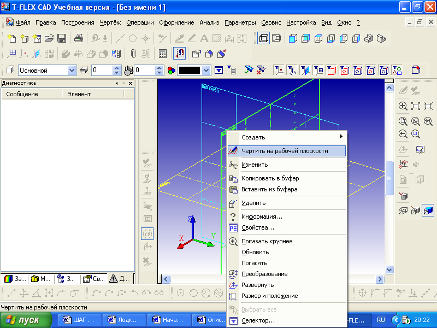
Task: Click the color palette RGB balls icon
Action: 172,71
